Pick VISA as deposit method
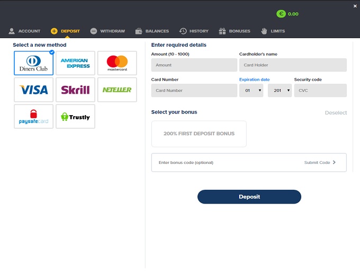 (x=33, y=90)
